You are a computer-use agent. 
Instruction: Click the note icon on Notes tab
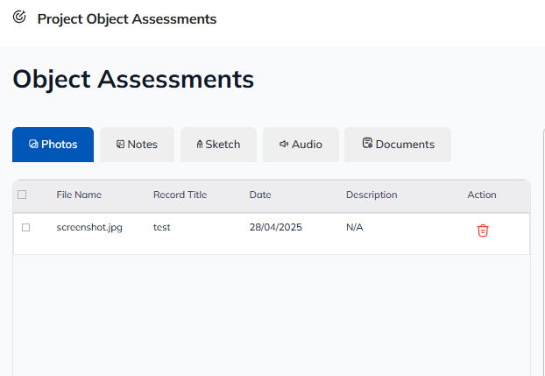(x=120, y=145)
